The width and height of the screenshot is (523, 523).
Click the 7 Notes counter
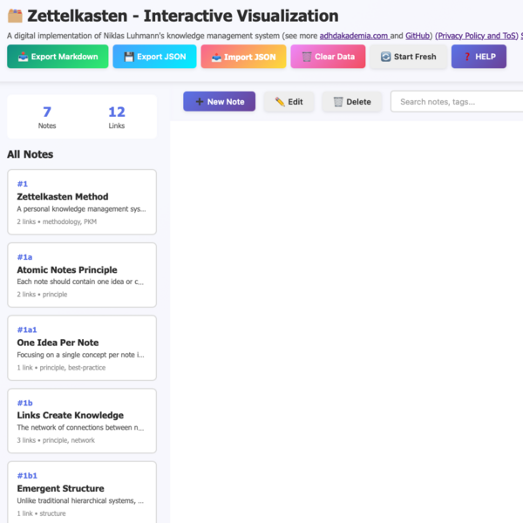click(47, 117)
